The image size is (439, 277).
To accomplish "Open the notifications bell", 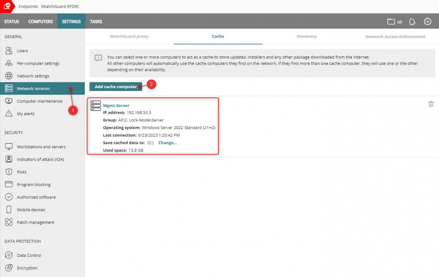I will (x=412, y=21).
